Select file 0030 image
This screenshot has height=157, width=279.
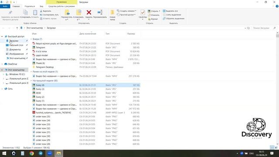click(x=38, y=93)
